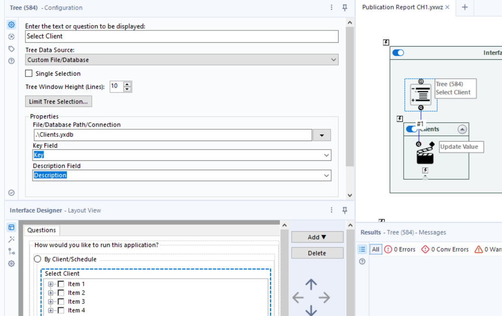Image resolution: width=502 pixels, height=316 pixels.
Task: Collapse the Clients container with its chevron
Action: pyautogui.click(x=462, y=129)
